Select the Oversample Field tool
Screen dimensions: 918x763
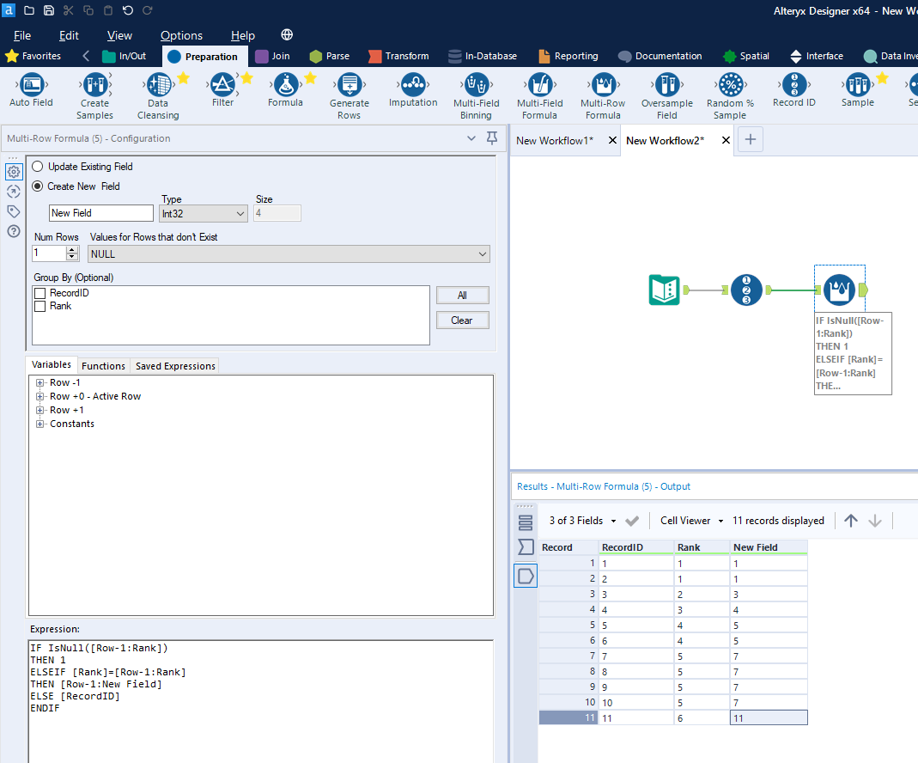click(x=667, y=89)
